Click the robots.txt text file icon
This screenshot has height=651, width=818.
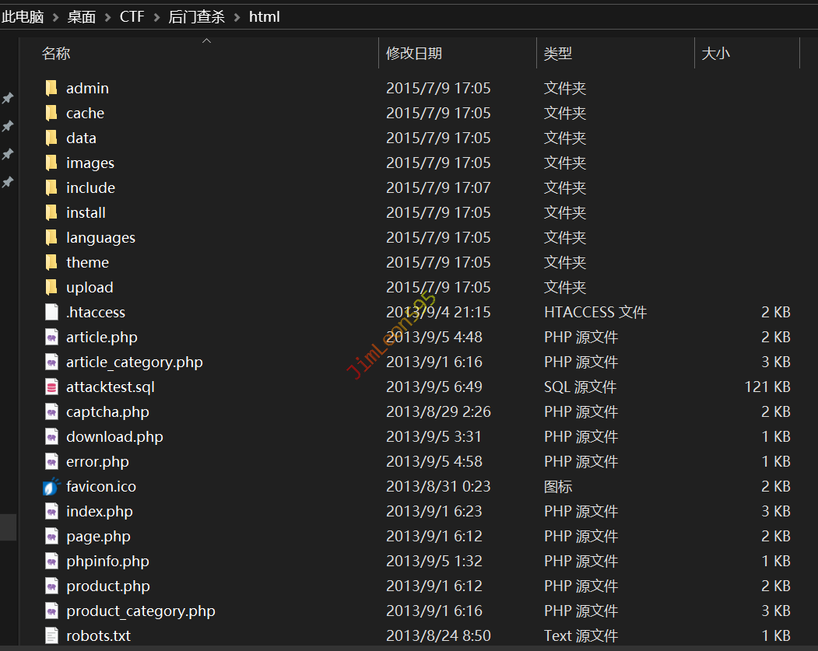tap(51, 636)
